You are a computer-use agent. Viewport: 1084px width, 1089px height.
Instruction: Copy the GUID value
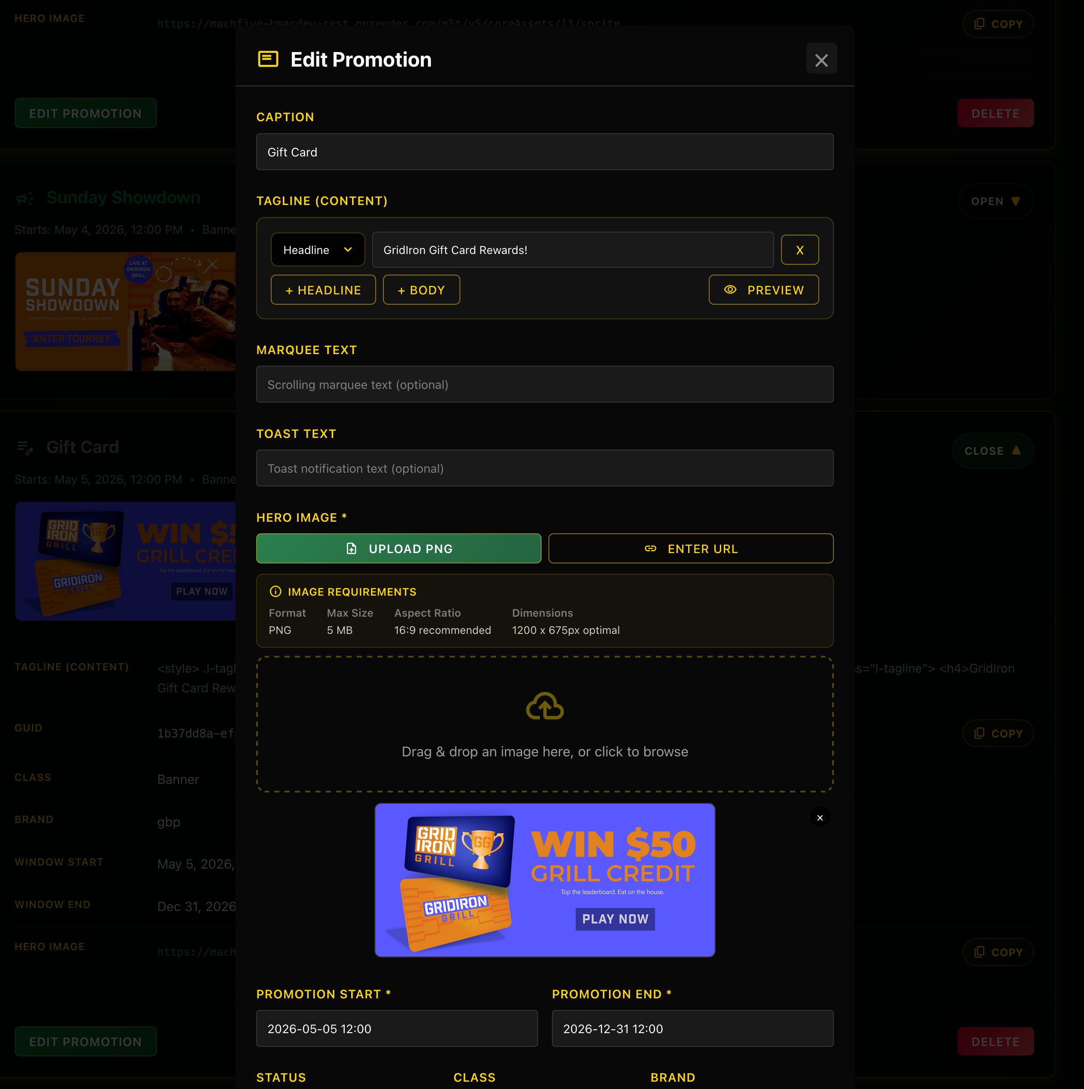pos(998,733)
